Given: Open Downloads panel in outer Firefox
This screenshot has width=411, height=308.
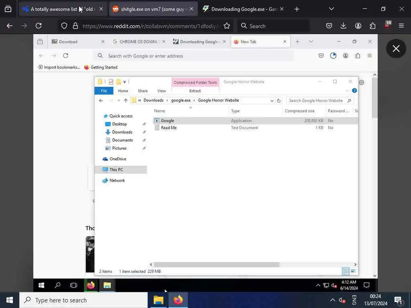Looking at the screenshot, I should click(x=344, y=26).
